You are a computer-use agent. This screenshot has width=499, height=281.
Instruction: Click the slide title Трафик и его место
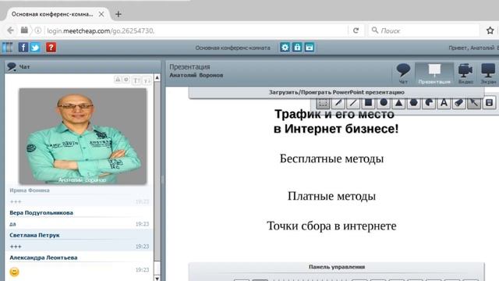[334, 114]
